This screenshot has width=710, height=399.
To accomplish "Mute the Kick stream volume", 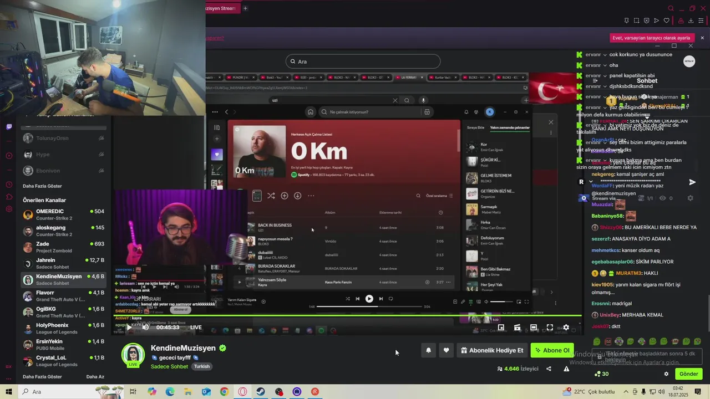I will [x=145, y=327].
